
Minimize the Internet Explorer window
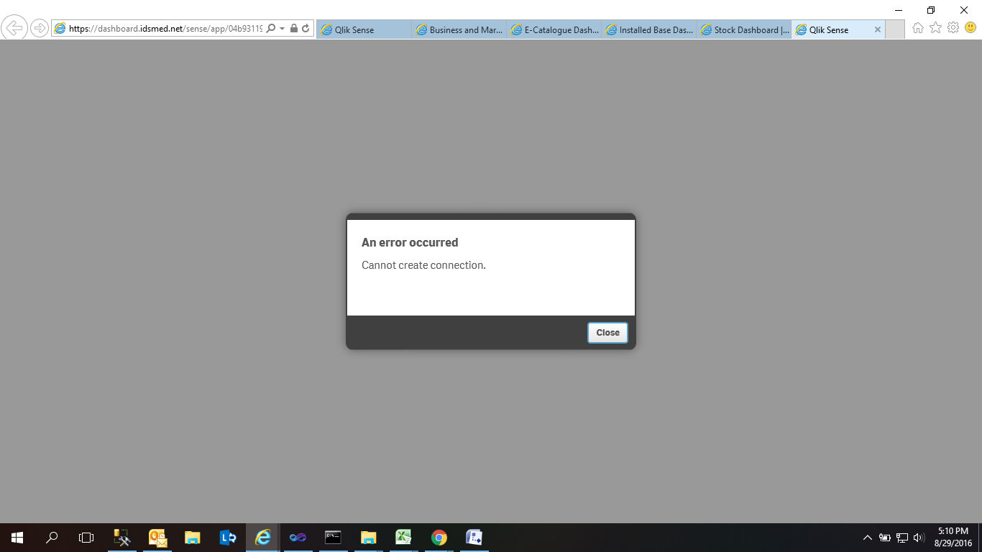[x=899, y=10]
